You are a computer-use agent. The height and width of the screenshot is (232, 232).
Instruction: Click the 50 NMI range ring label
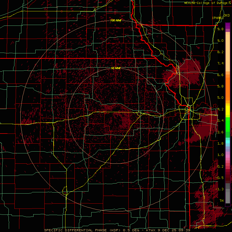coord(116,68)
